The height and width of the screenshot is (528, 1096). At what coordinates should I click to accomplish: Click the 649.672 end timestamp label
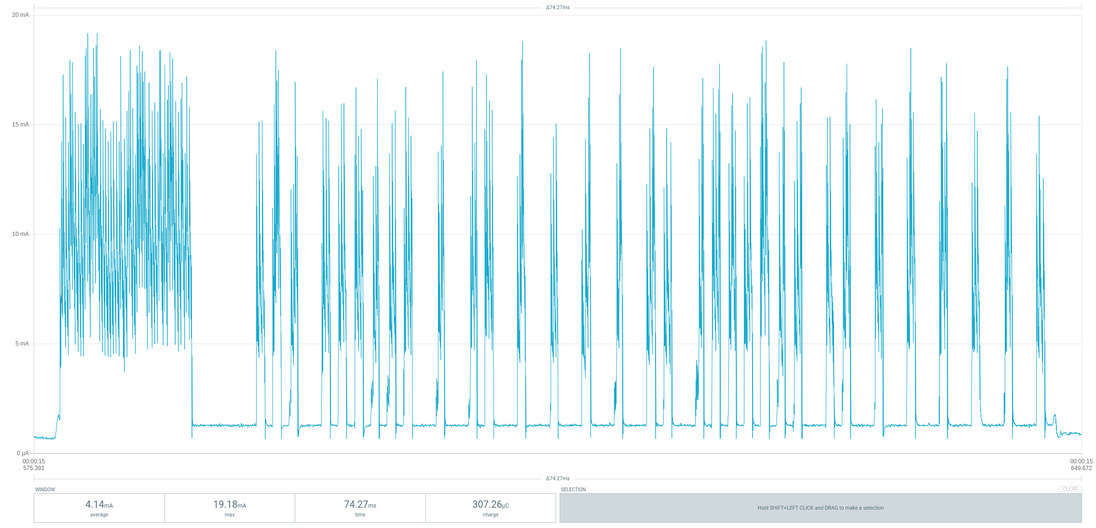point(1081,468)
